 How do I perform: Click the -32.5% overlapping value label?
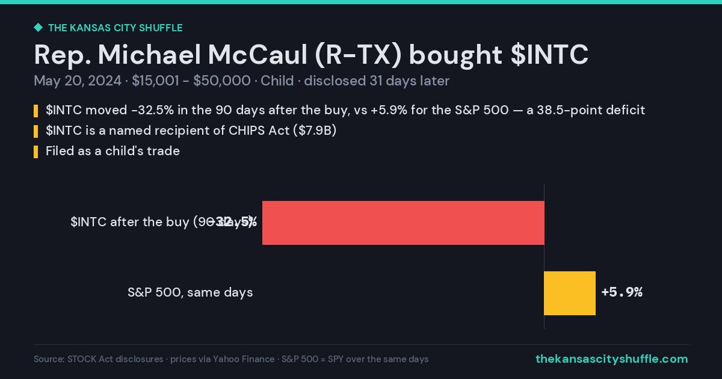(x=233, y=222)
